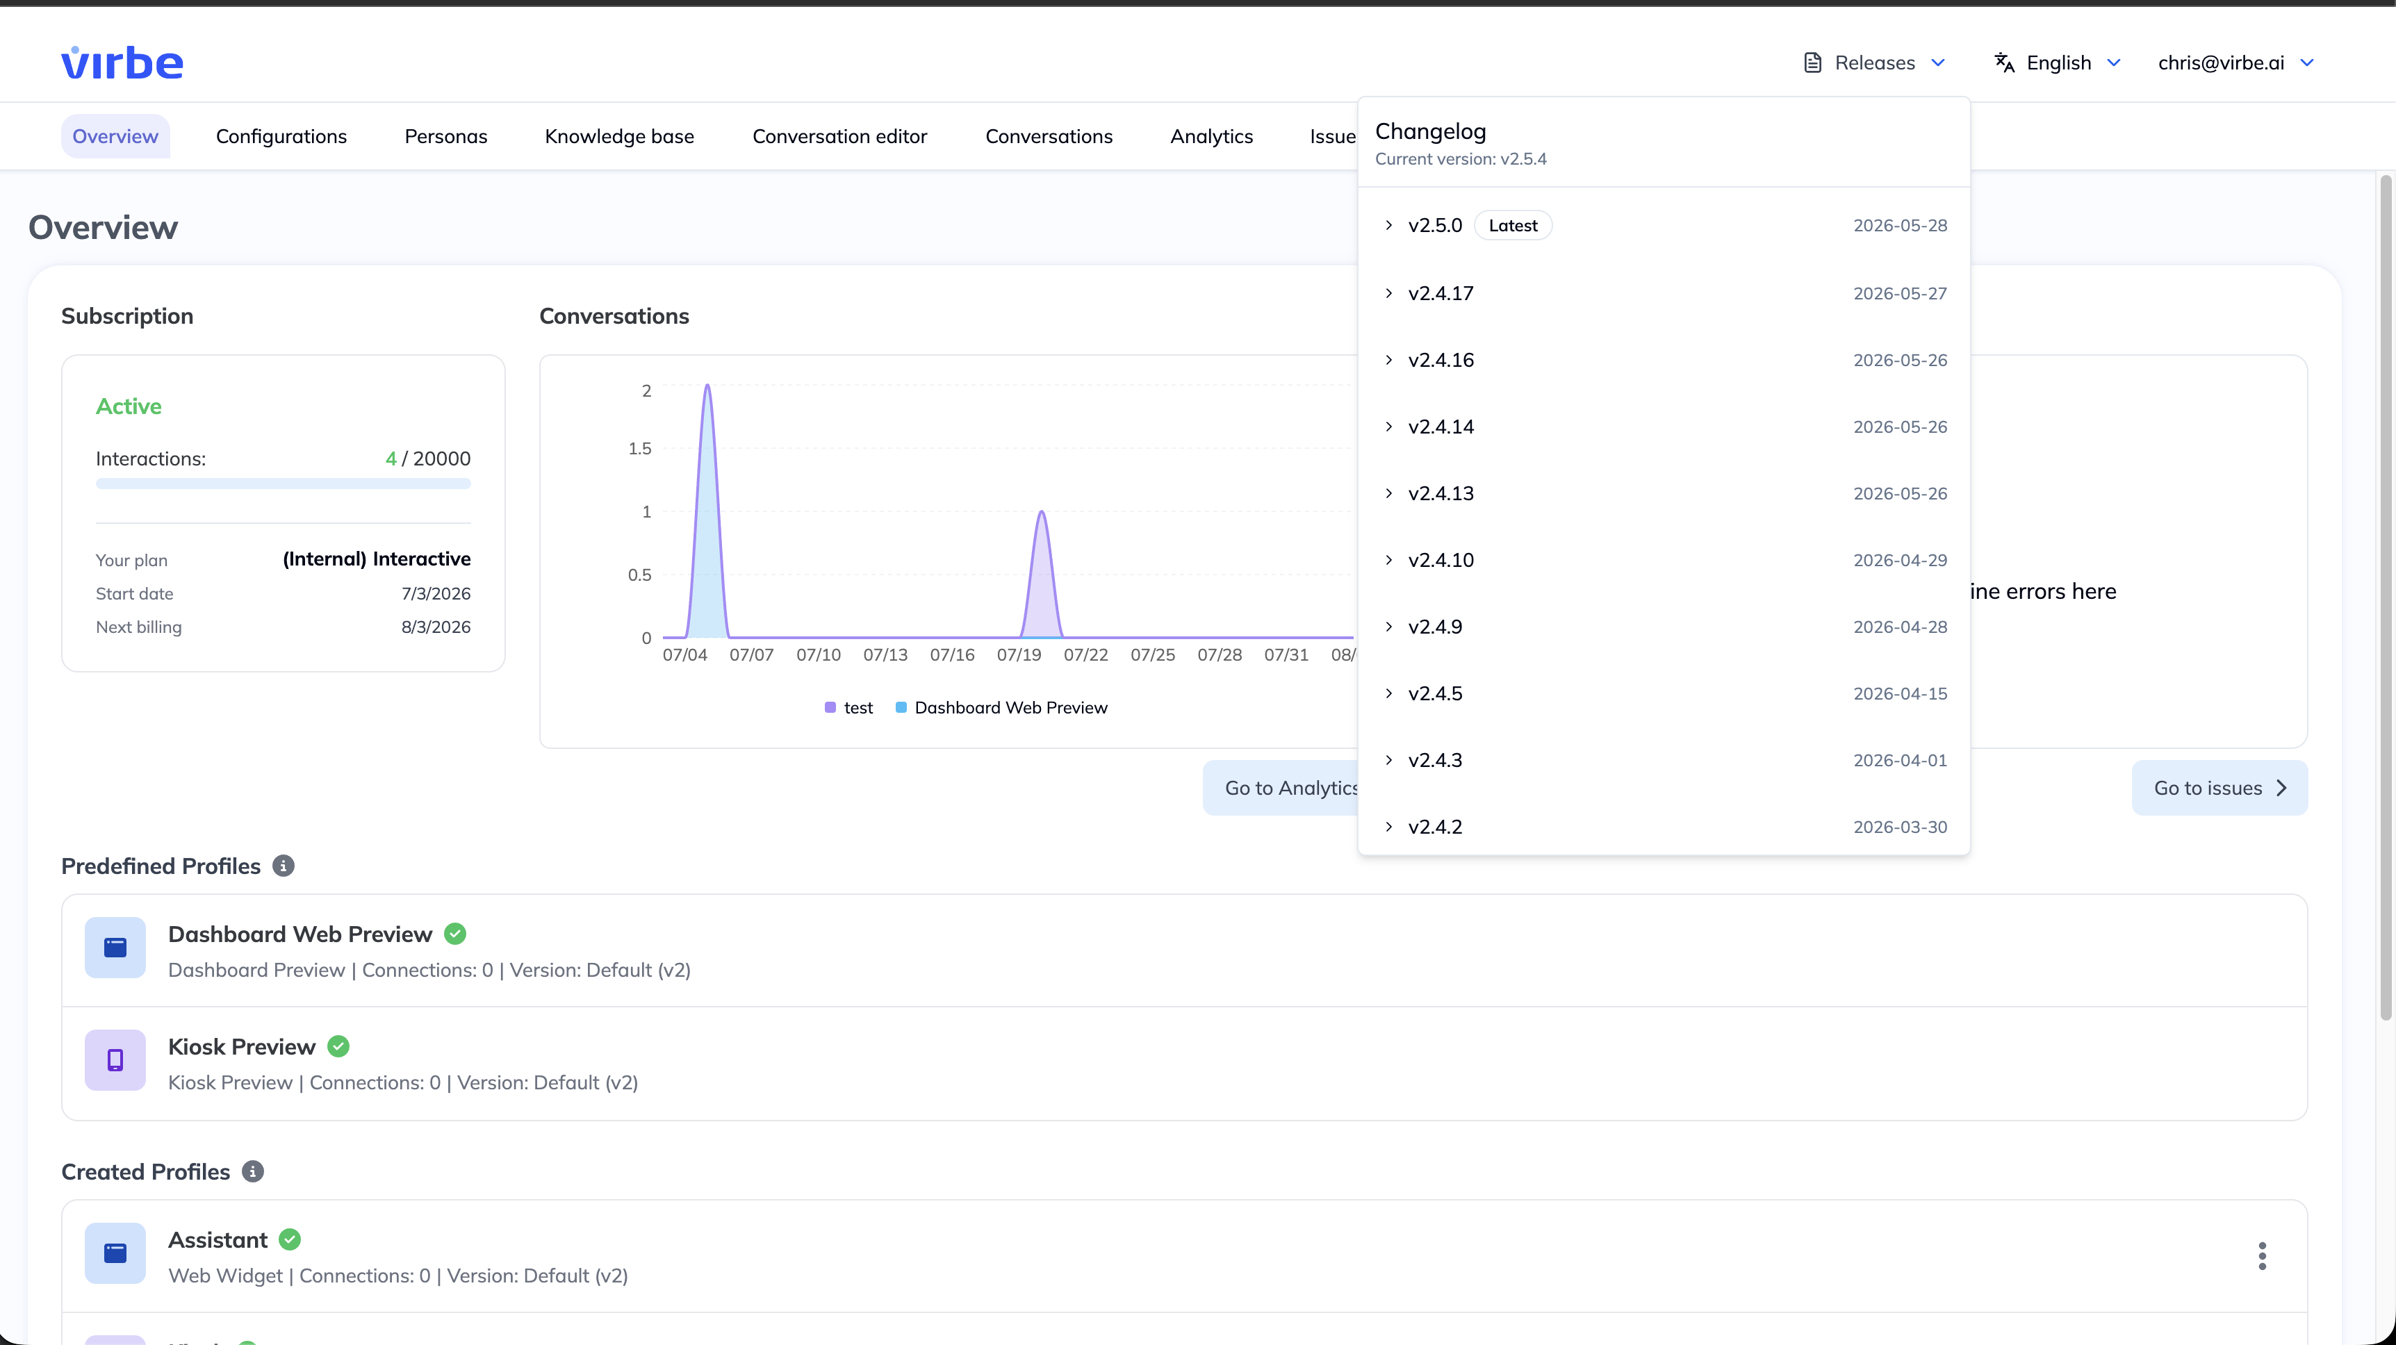
Task: Click the Go to issues button
Action: [2219, 788]
